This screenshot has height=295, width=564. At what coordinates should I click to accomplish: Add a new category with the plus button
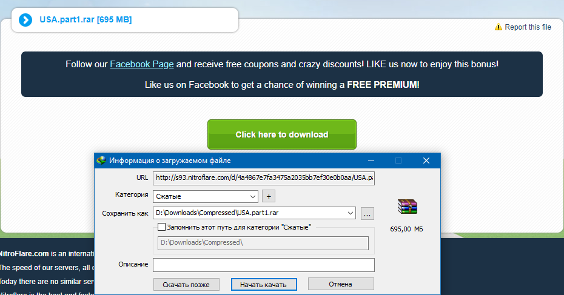(269, 196)
